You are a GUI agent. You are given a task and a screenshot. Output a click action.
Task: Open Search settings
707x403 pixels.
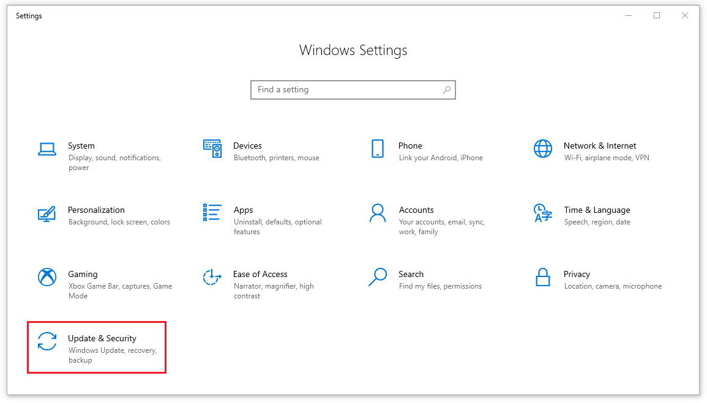click(411, 274)
